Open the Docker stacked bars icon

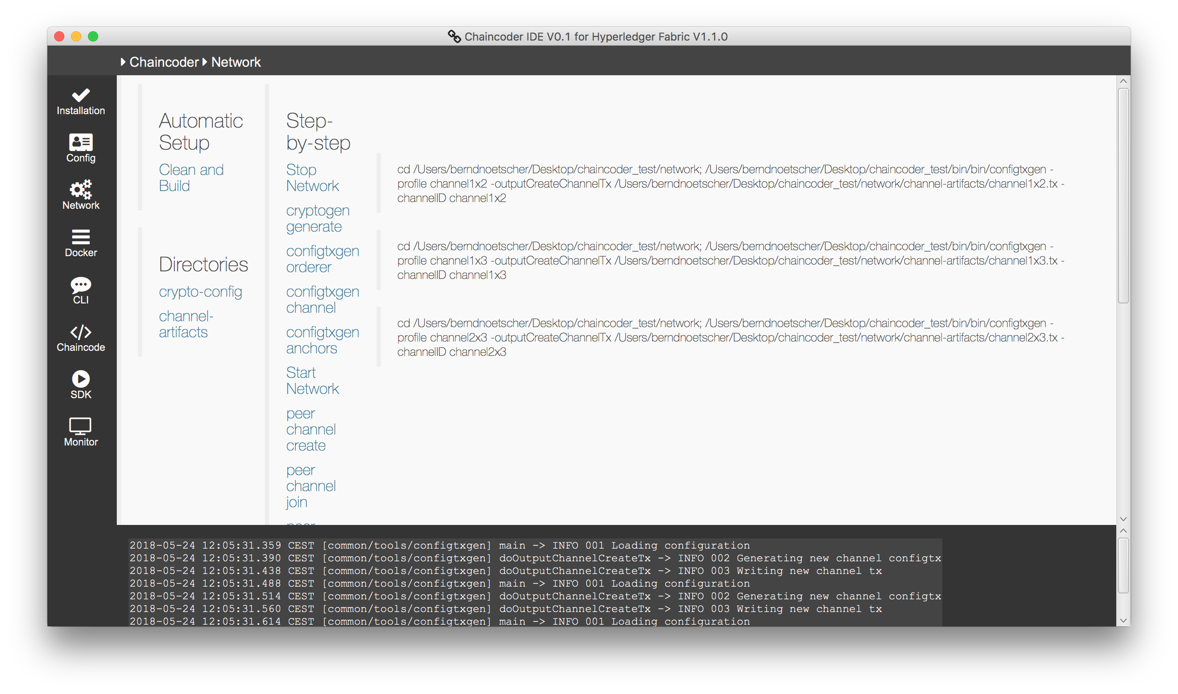80,237
